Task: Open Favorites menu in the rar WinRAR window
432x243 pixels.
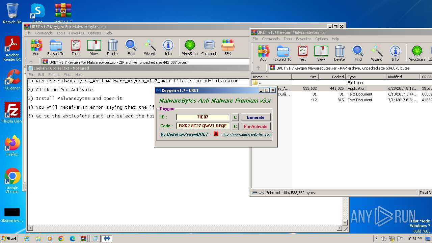Action: [304, 39]
